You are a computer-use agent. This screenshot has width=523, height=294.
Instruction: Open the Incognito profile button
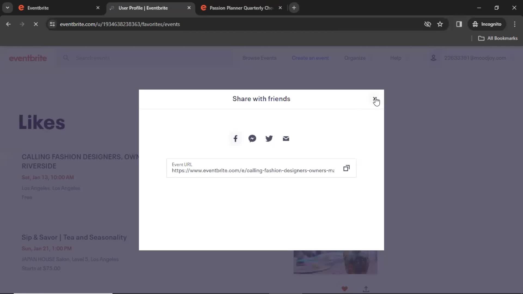point(487,24)
